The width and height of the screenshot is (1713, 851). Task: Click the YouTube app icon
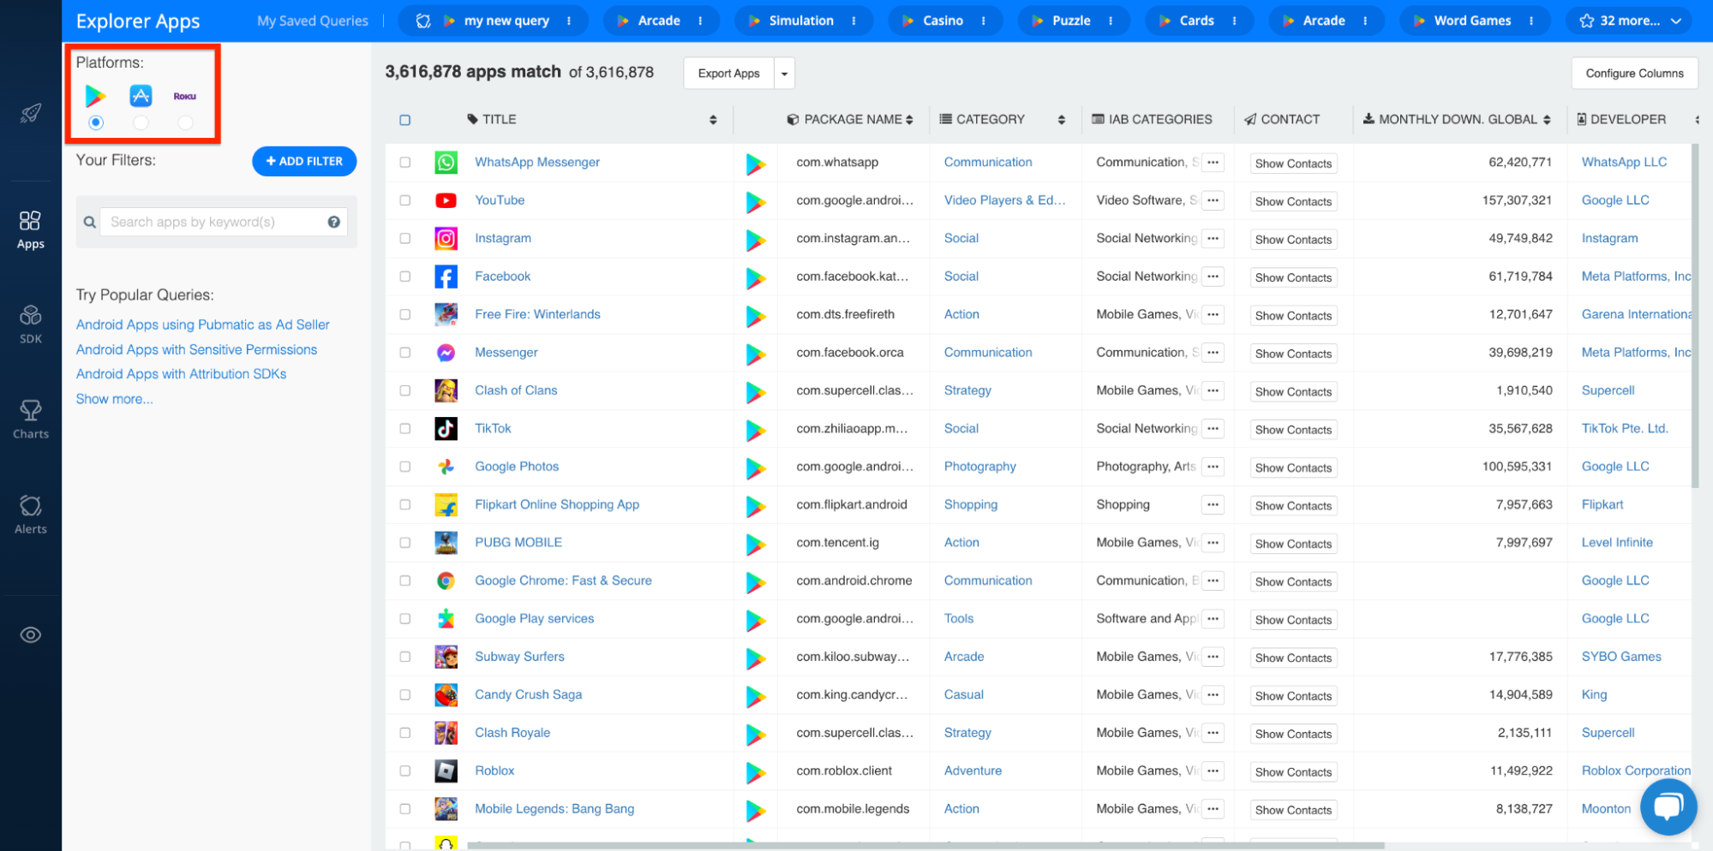pos(446,200)
